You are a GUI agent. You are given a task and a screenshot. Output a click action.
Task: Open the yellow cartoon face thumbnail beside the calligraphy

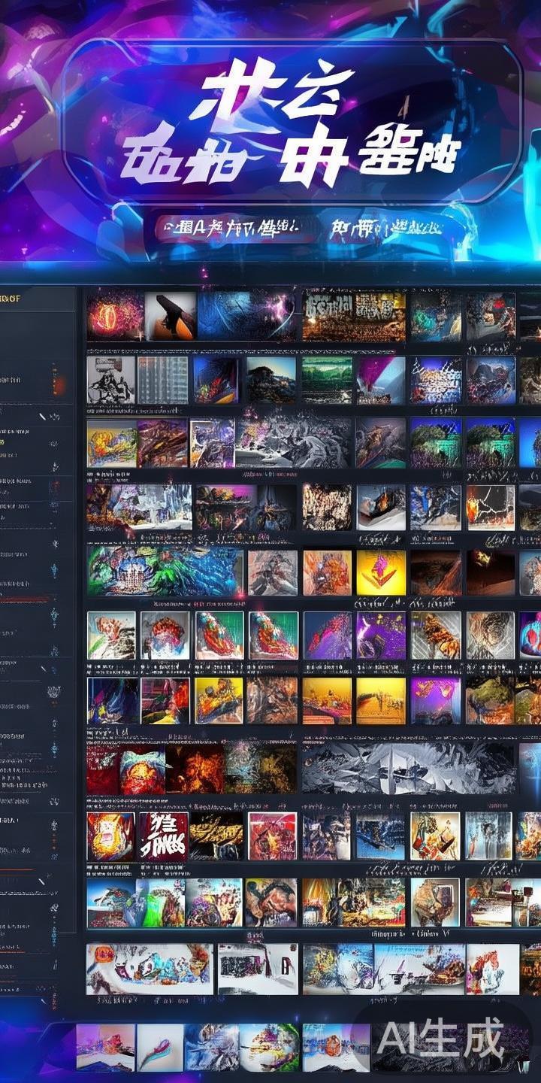point(111,836)
